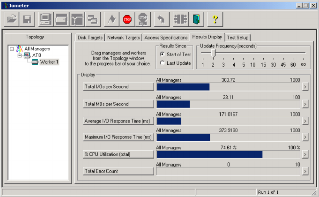
Task: Click the Total I/Os per Second bar
Action: 228,87
